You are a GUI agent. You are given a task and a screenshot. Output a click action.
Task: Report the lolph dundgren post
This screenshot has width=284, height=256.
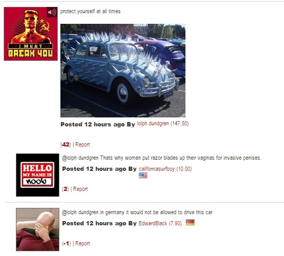[83, 144]
